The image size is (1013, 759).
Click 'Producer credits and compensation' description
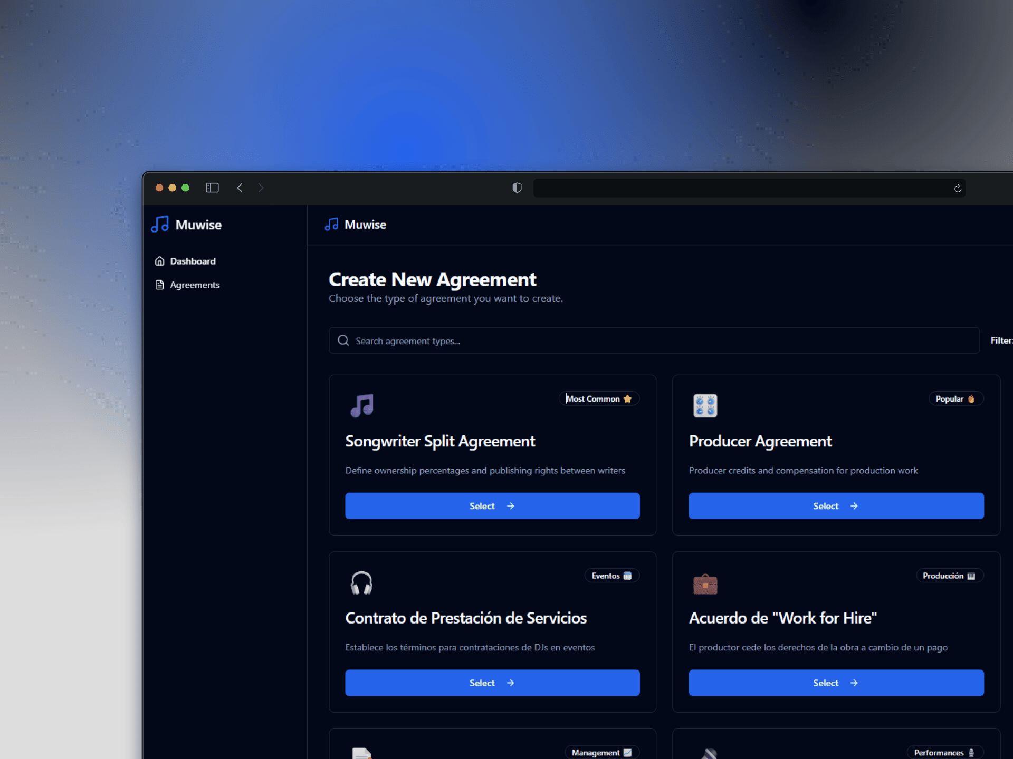click(x=803, y=470)
